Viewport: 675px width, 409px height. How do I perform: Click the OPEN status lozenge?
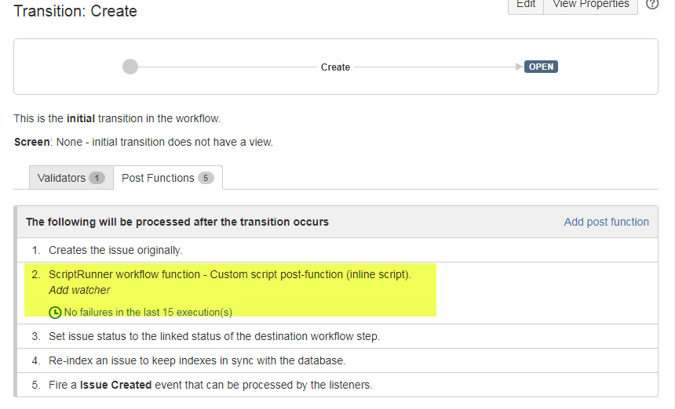[541, 67]
